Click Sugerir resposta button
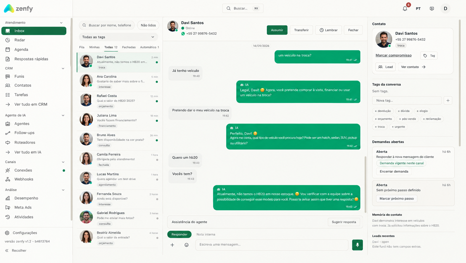The height and width of the screenshot is (263, 466). [344, 222]
